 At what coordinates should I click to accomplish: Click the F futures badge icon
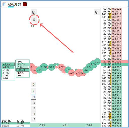(x=4, y=4)
